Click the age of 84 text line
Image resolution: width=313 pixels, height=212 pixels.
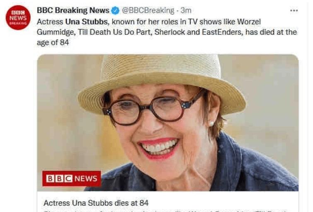pos(53,42)
